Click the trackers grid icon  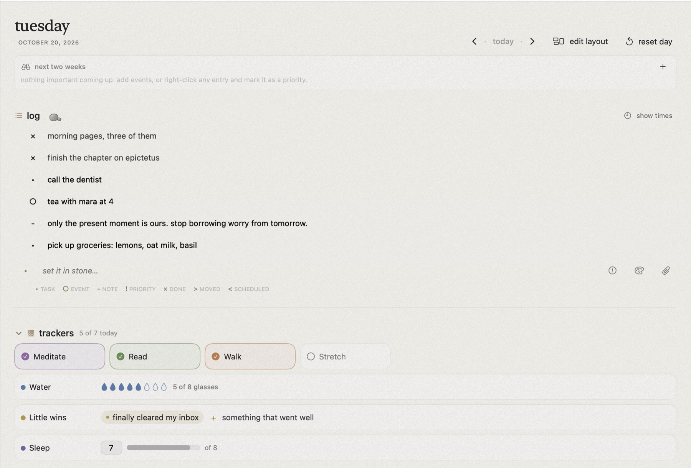tap(31, 333)
